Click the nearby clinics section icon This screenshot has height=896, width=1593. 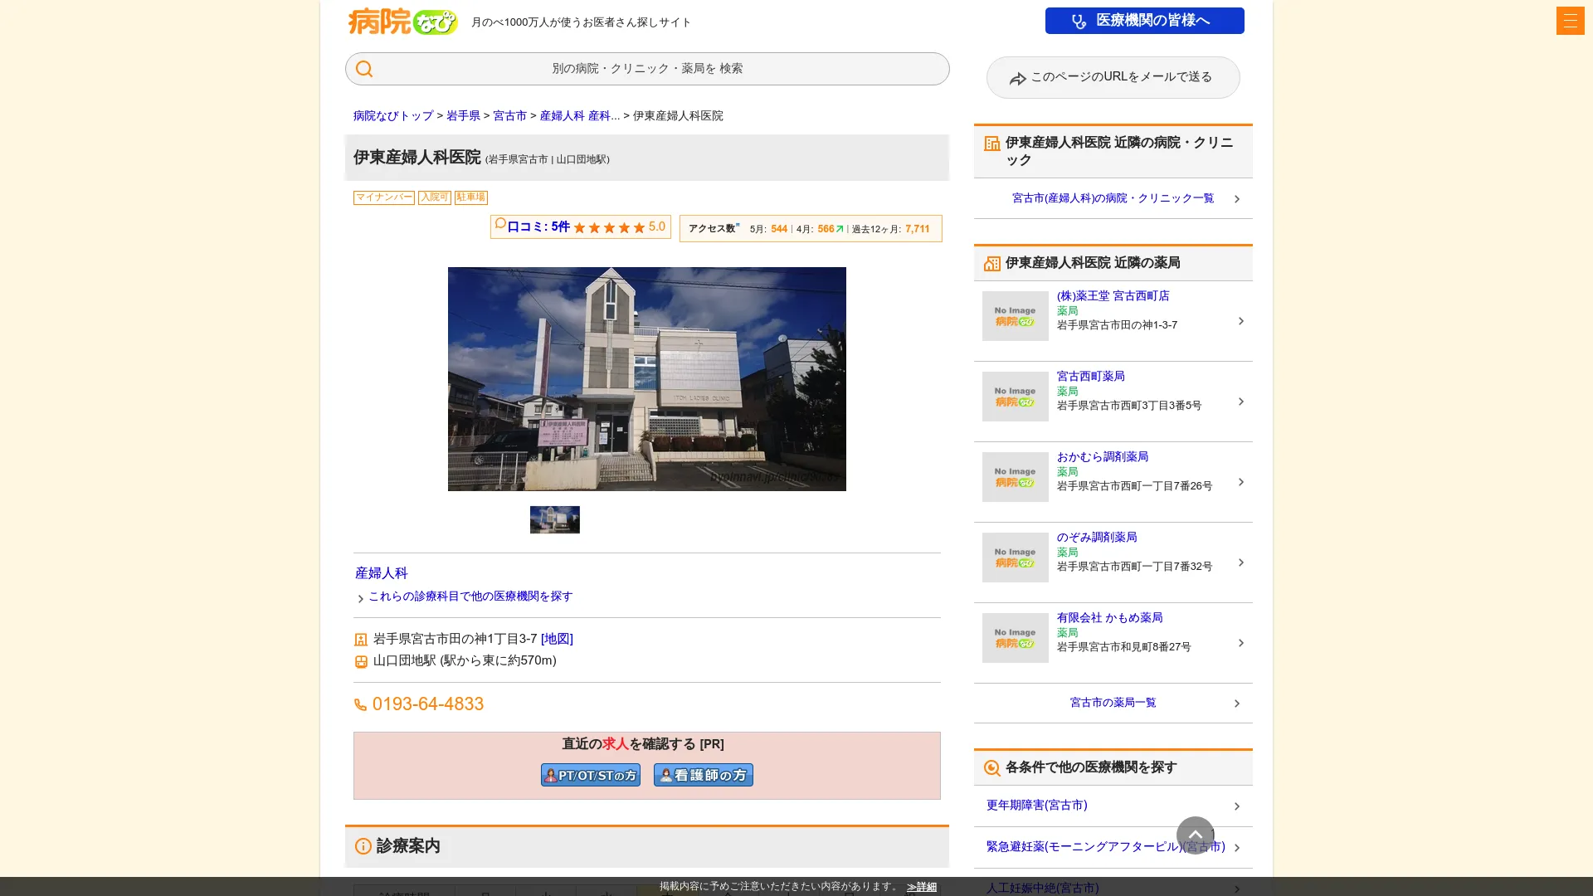991,144
